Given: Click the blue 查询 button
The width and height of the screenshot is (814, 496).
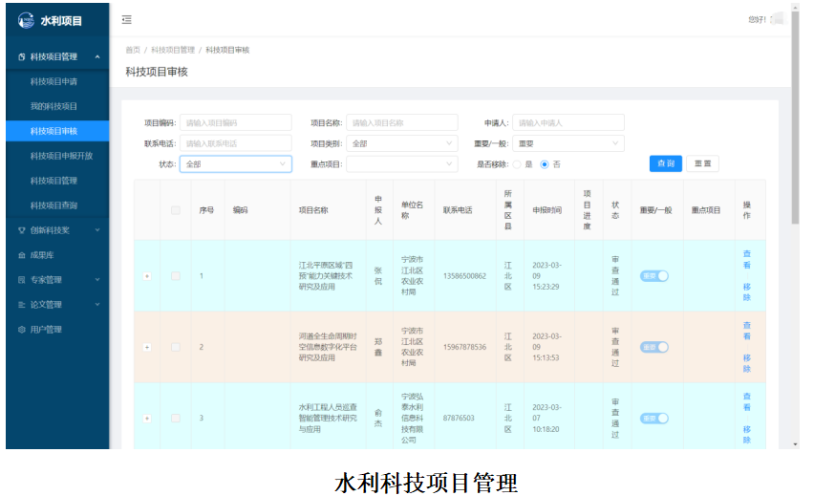Looking at the screenshot, I should 666,163.
